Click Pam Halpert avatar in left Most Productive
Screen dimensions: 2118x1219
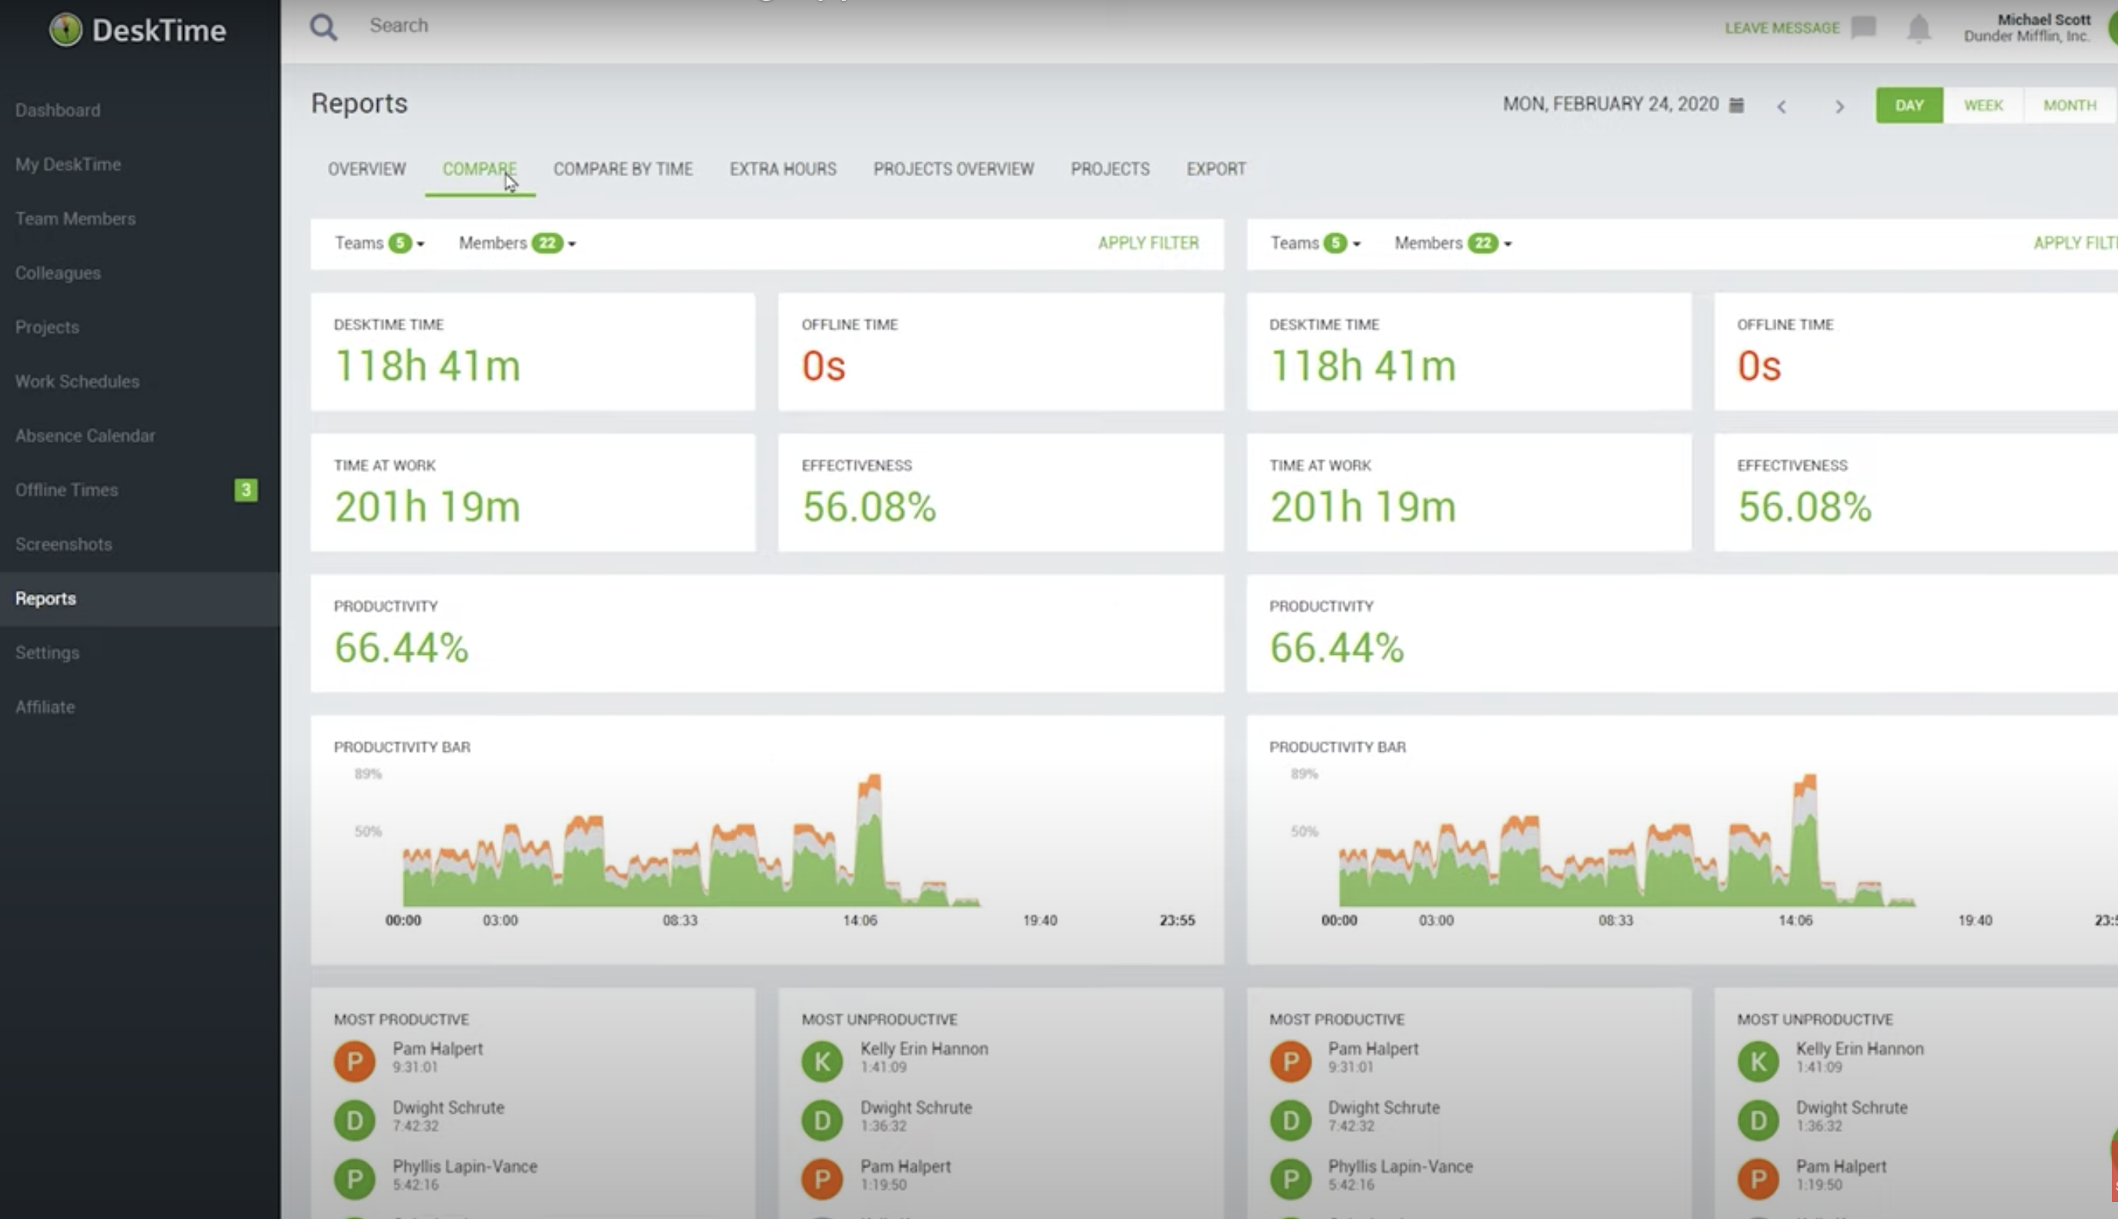click(354, 1060)
